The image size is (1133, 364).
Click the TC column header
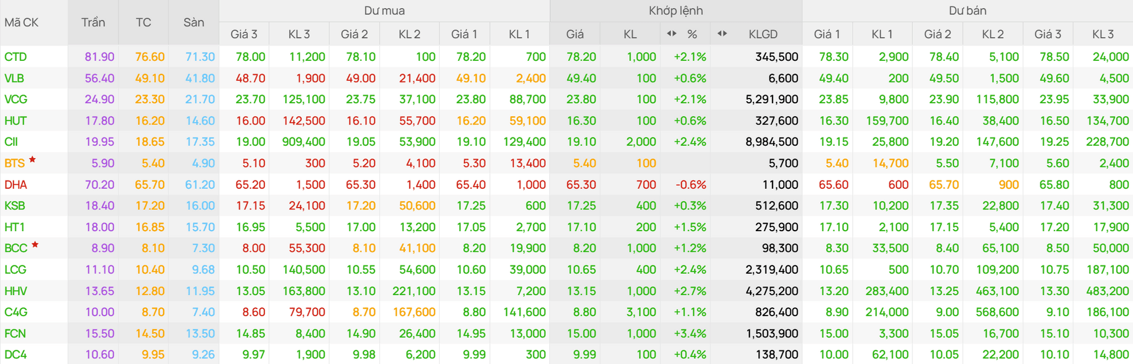143,22
